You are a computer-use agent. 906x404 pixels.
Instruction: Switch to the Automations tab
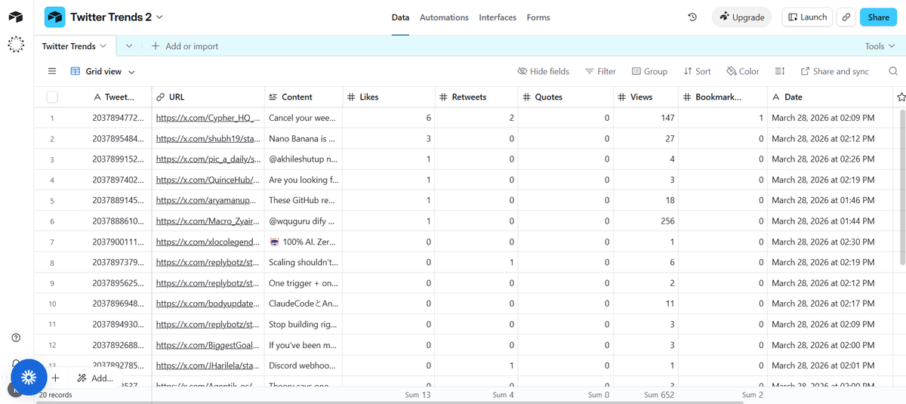[444, 17]
